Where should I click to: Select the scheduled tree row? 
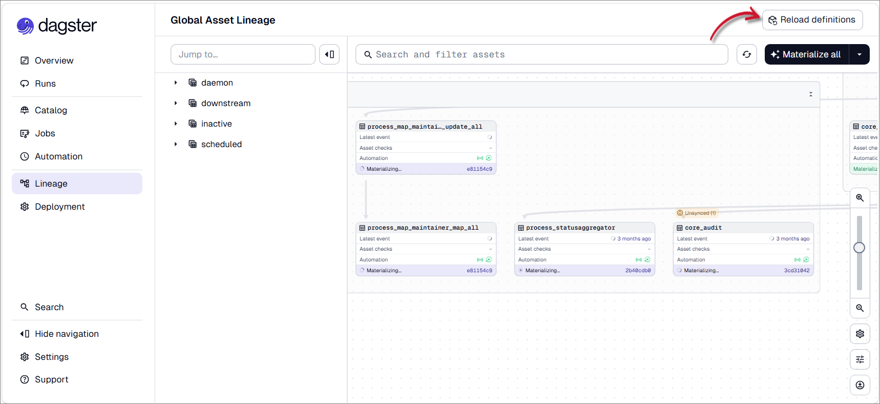tap(251, 144)
